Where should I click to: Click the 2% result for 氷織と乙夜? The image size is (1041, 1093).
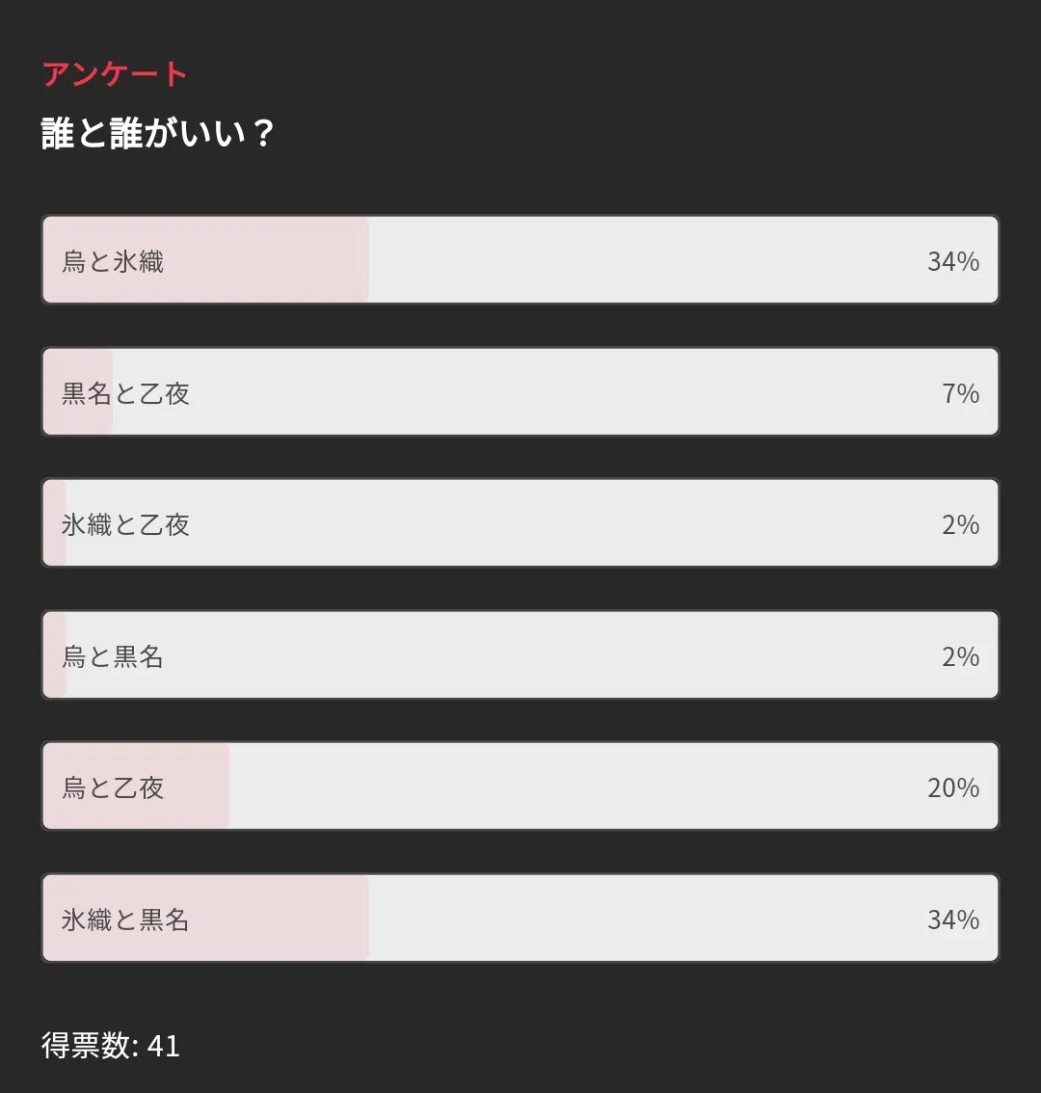(x=960, y=524)
